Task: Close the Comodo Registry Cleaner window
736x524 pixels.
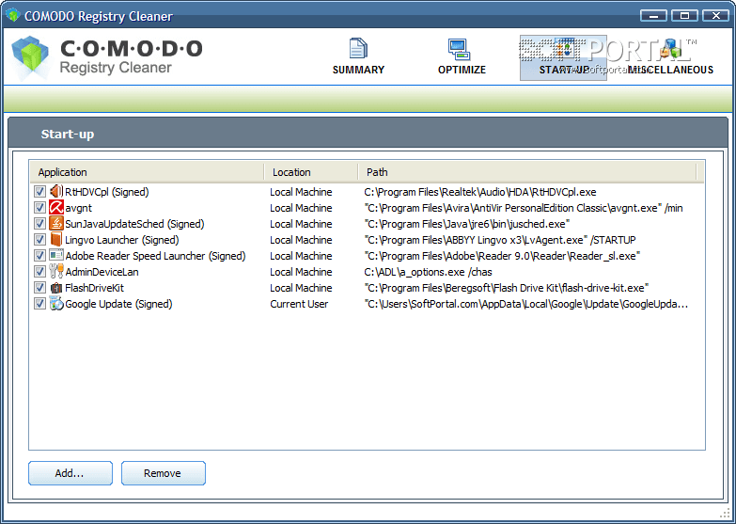Action: [x=716, y=15]
